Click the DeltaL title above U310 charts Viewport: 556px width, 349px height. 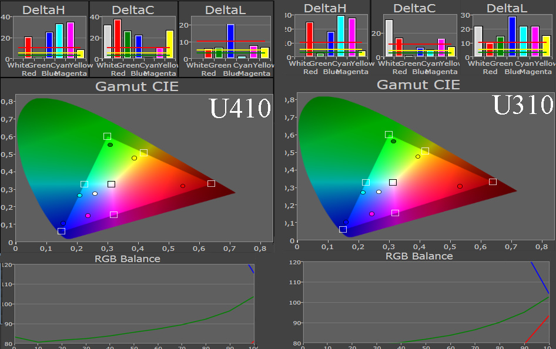coord(507,8)
